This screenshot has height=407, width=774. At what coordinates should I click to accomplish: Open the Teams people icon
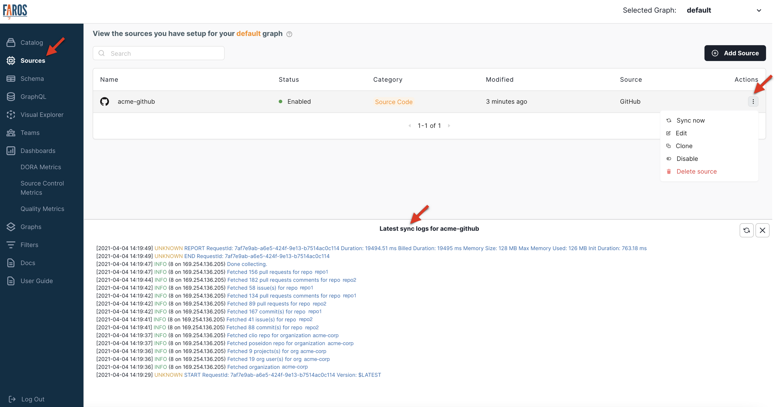[11, 133]
